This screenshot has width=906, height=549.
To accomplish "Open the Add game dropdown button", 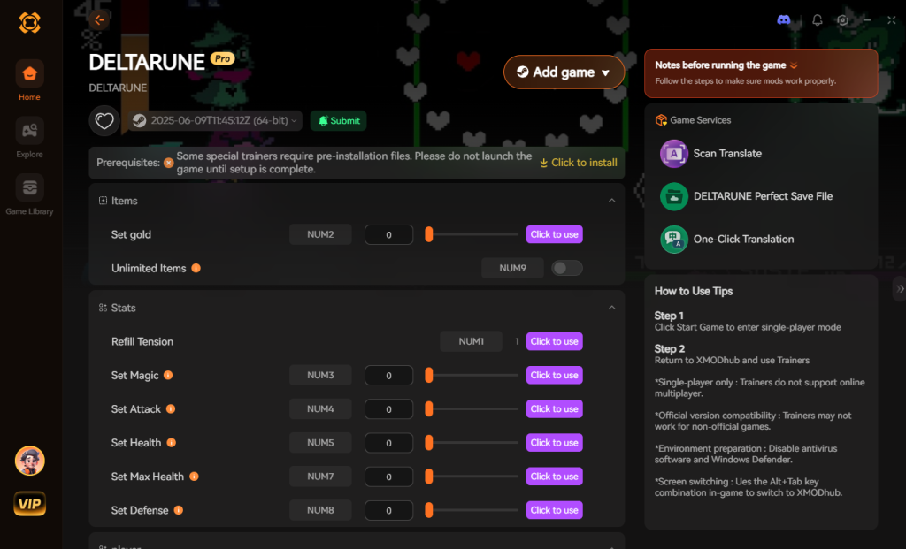I will click(564, 72).
